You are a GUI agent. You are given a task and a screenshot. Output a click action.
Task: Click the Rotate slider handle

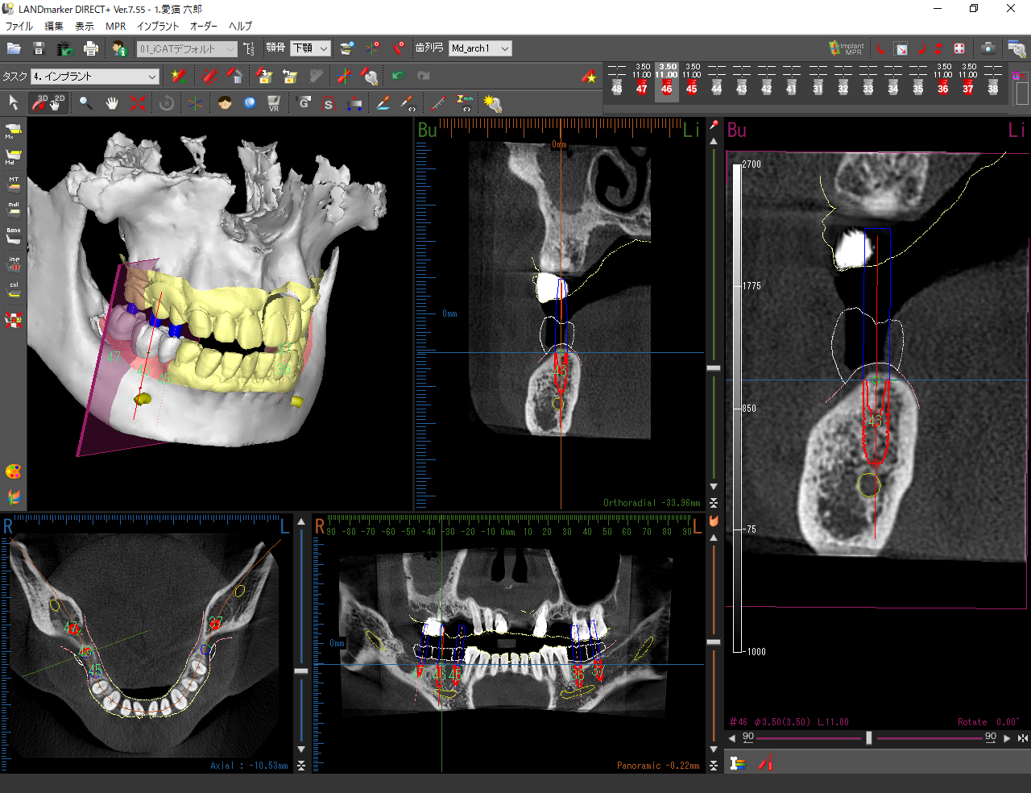click(868, 738)
